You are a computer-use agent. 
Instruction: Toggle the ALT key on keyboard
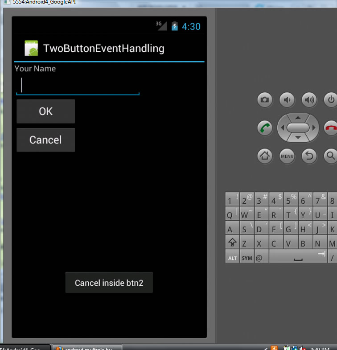click(x=232, y=258)
